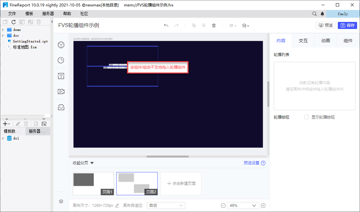
Task: Open the layer order dropdown
Action: coord(245,25)
